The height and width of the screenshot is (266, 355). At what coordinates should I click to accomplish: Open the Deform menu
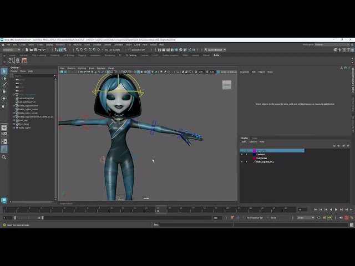coord(107,45)
